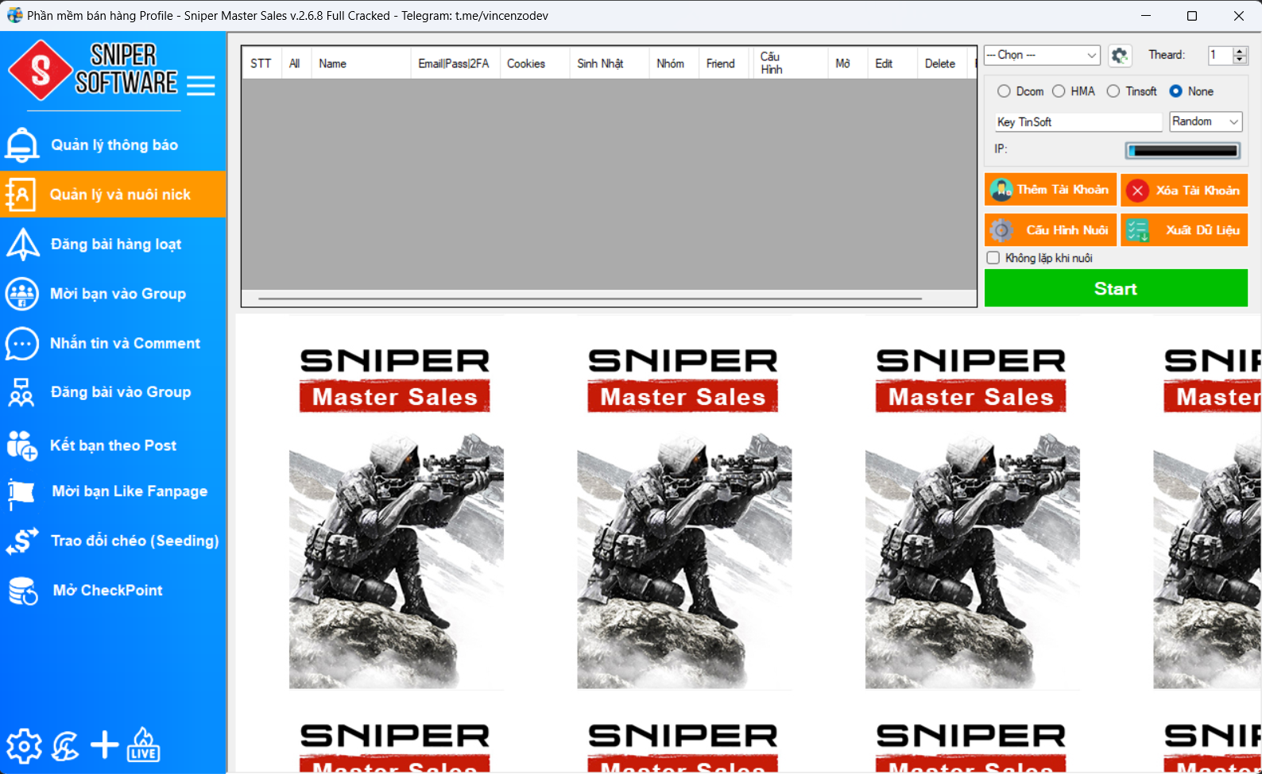Open Kết bạn theo Post menu
Viewport: 1262px width, 774px height.
pyautogui.click(x=113, y=445)
